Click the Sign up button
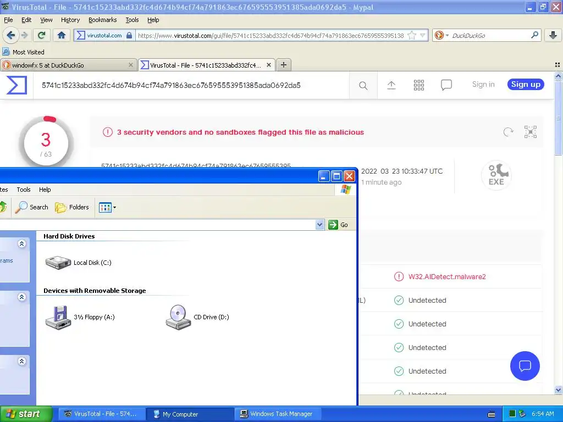The height and width of the screenshot is (422, 563). 526,84
